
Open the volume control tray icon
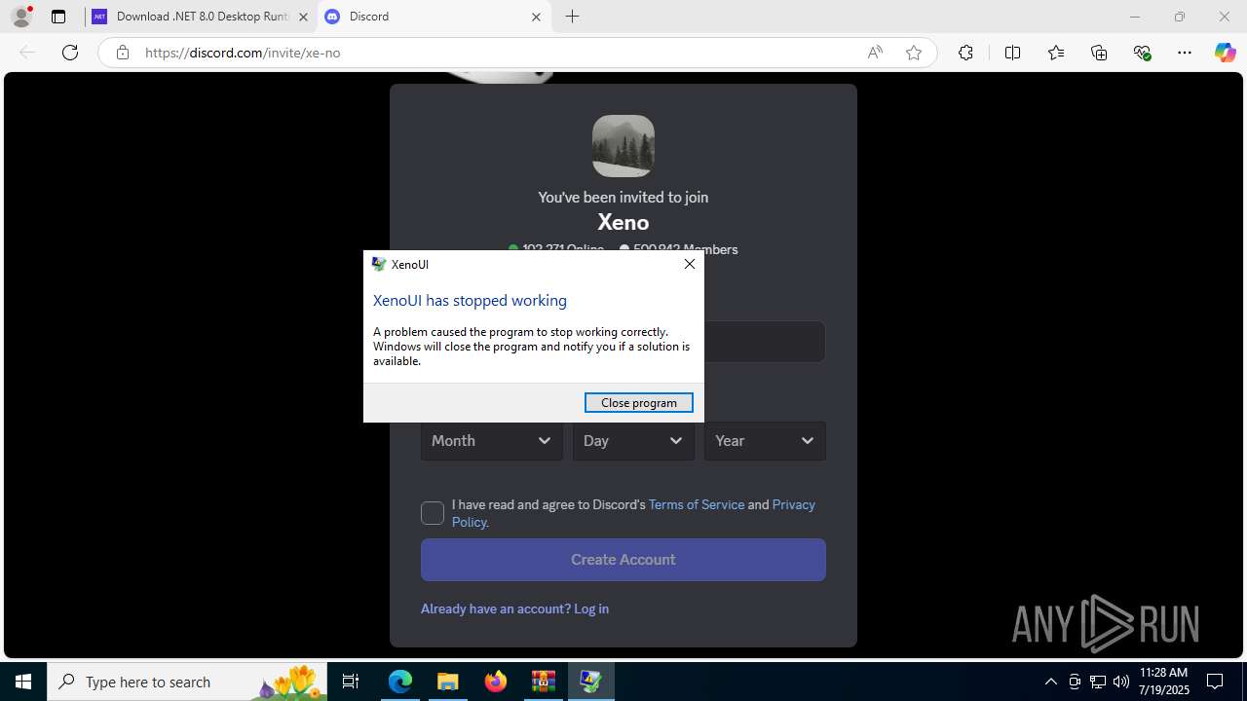[1120, 682]
